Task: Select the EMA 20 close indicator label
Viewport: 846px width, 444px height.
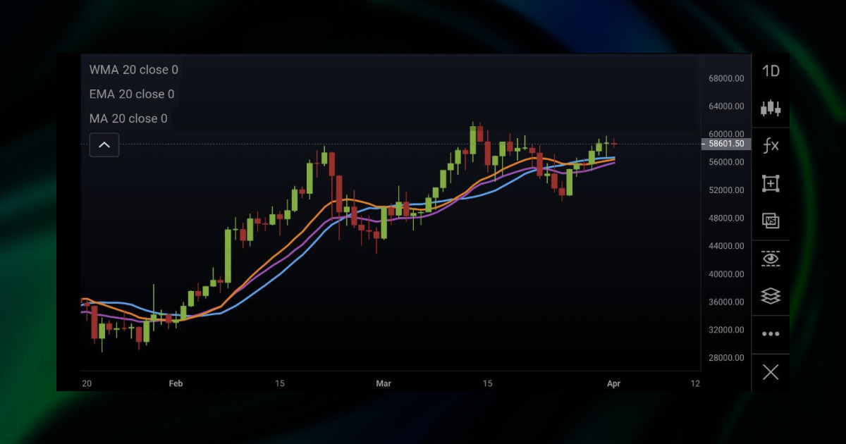Action: (131, 94)
